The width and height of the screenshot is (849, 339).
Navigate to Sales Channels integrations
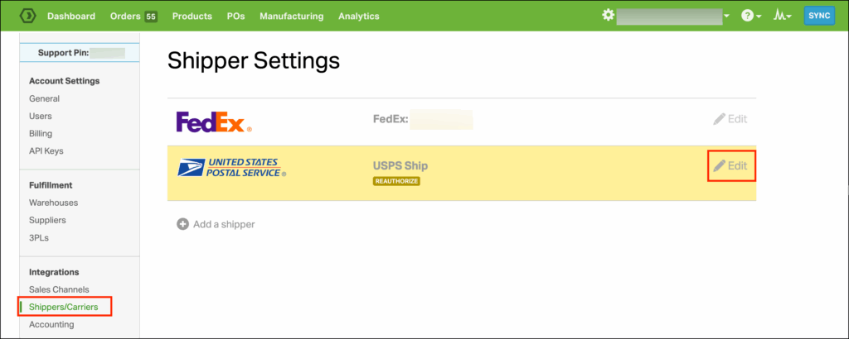[59, 289]
